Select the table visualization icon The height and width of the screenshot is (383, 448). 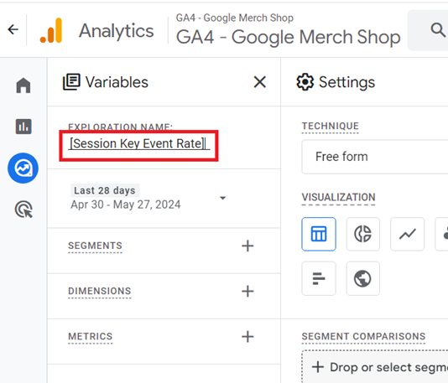319,234
